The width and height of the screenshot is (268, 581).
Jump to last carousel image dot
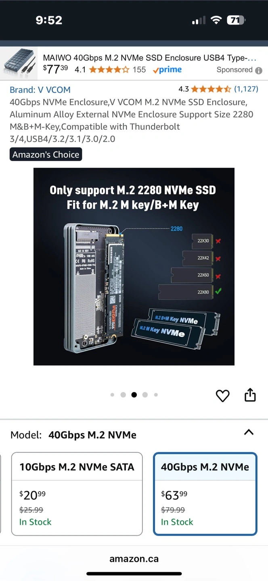click(x=156, y=395)
